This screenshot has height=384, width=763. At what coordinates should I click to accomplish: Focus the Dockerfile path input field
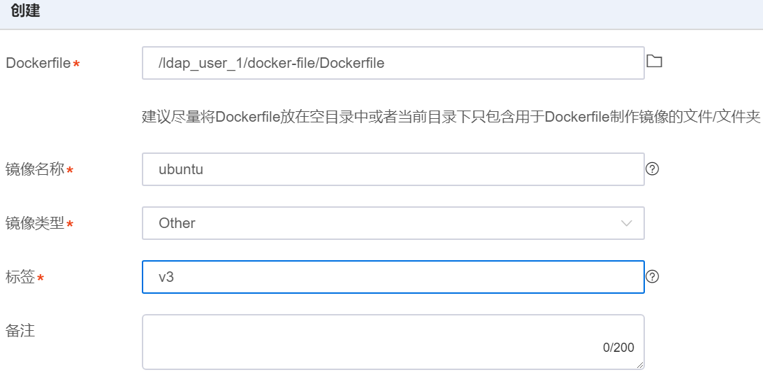coord(393,63)
